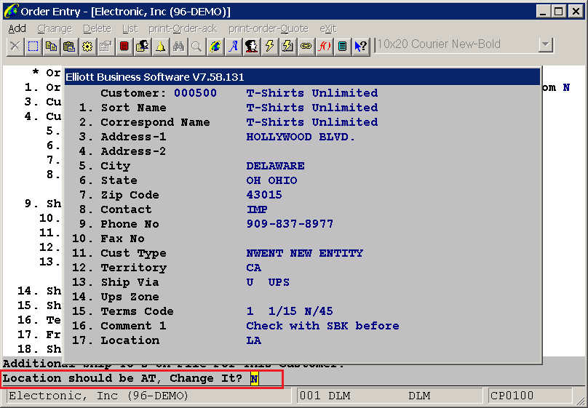588x408 pixels.
Task: Click comment Check with SBK before
Action: [x=322, y=326]
